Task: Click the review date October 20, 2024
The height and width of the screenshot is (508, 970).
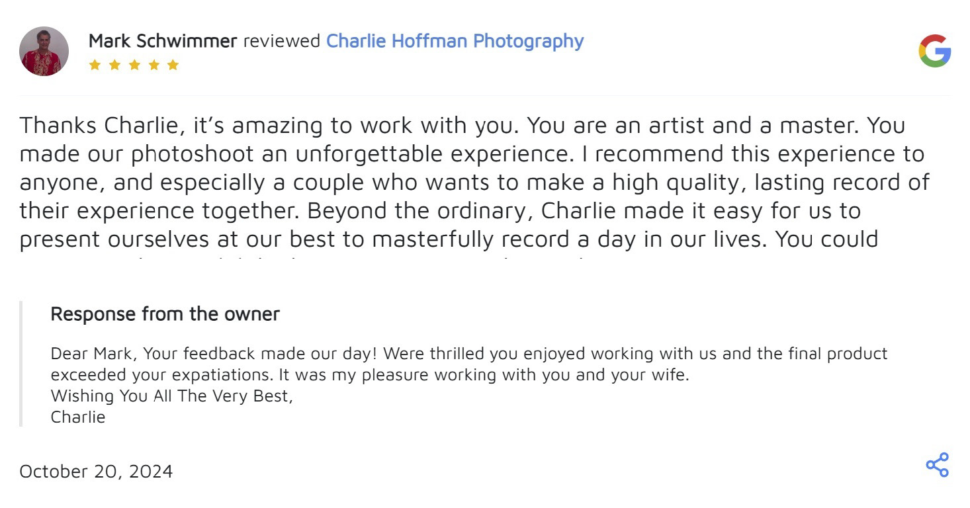Action: point(96,471)
